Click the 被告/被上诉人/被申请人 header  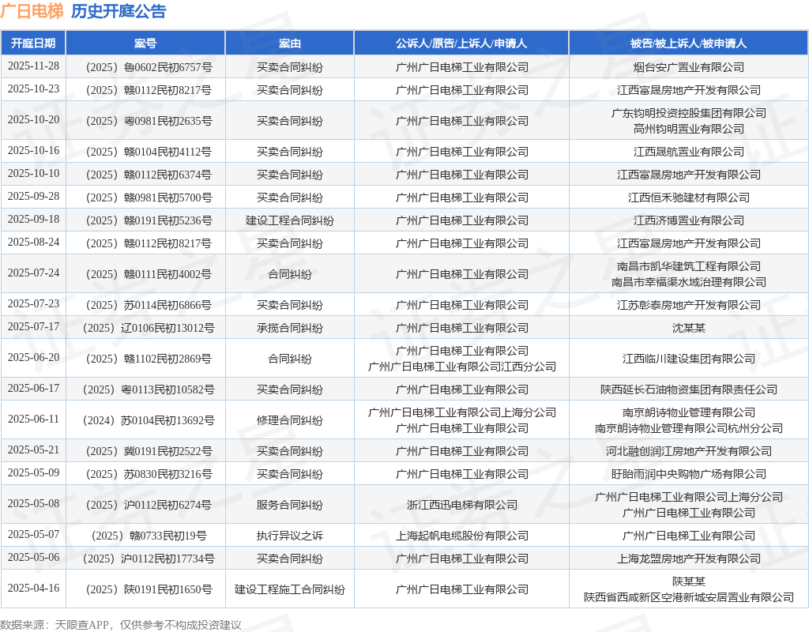688,43
